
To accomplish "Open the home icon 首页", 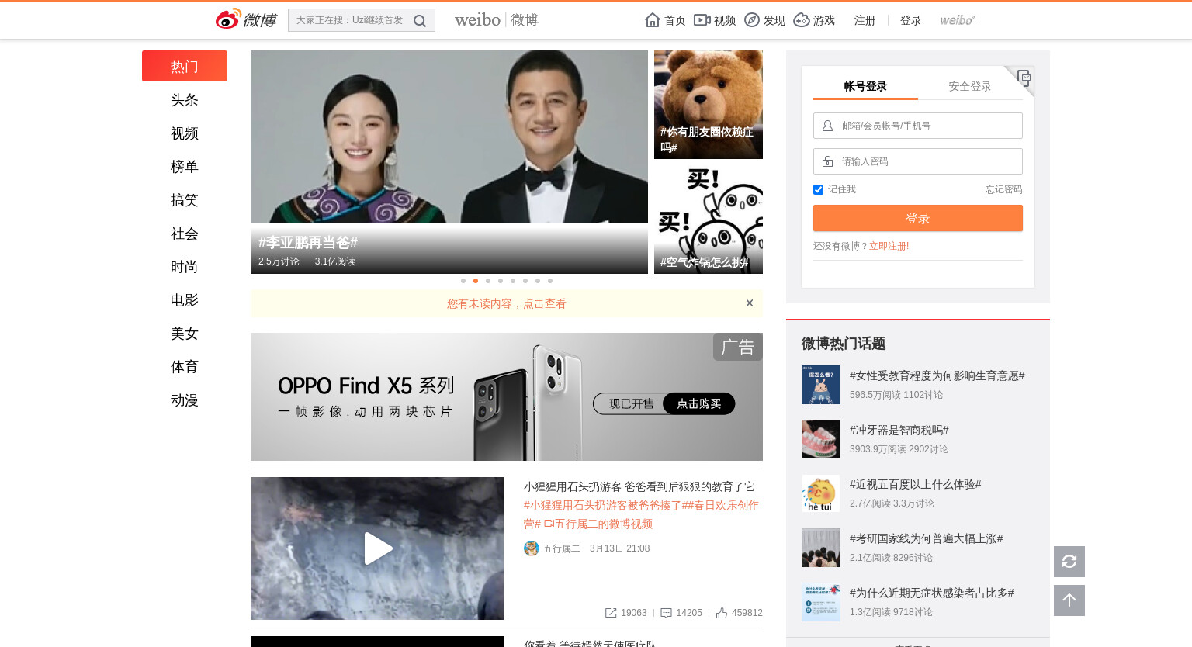I will pyautogui.click(x=653, y=20).
